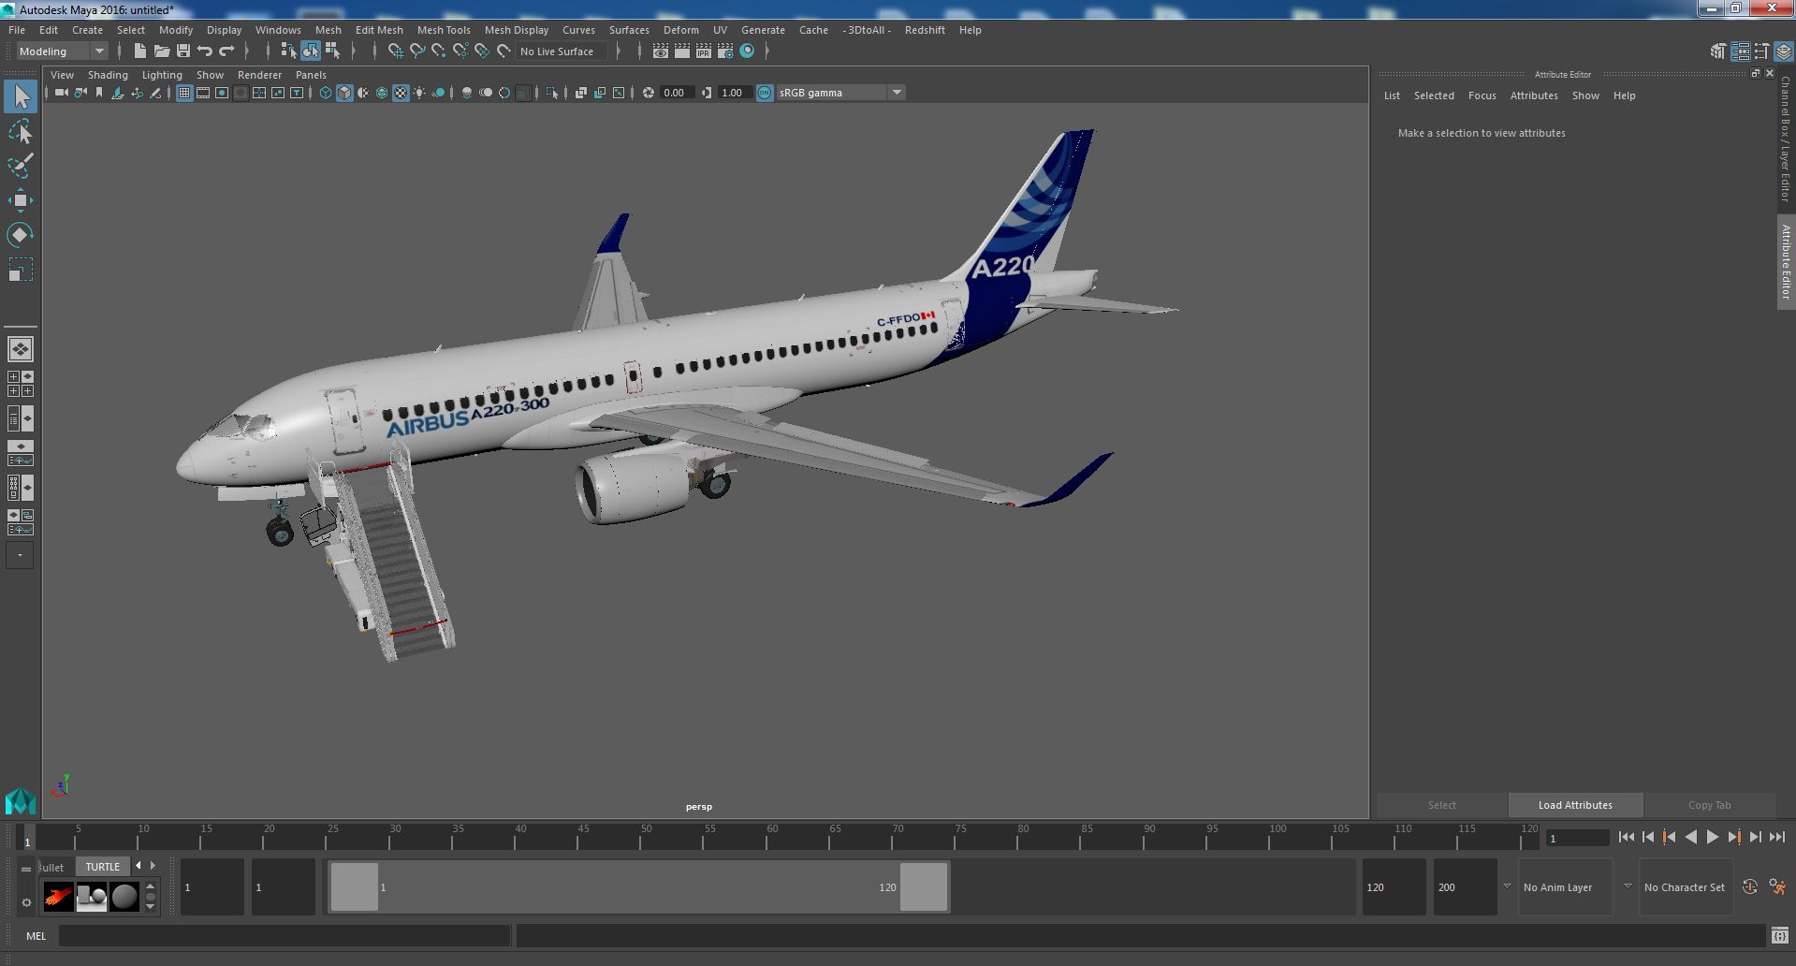Switch to four-view layout
Viewport: 1796px width, 966px height.
click(21, 384)
